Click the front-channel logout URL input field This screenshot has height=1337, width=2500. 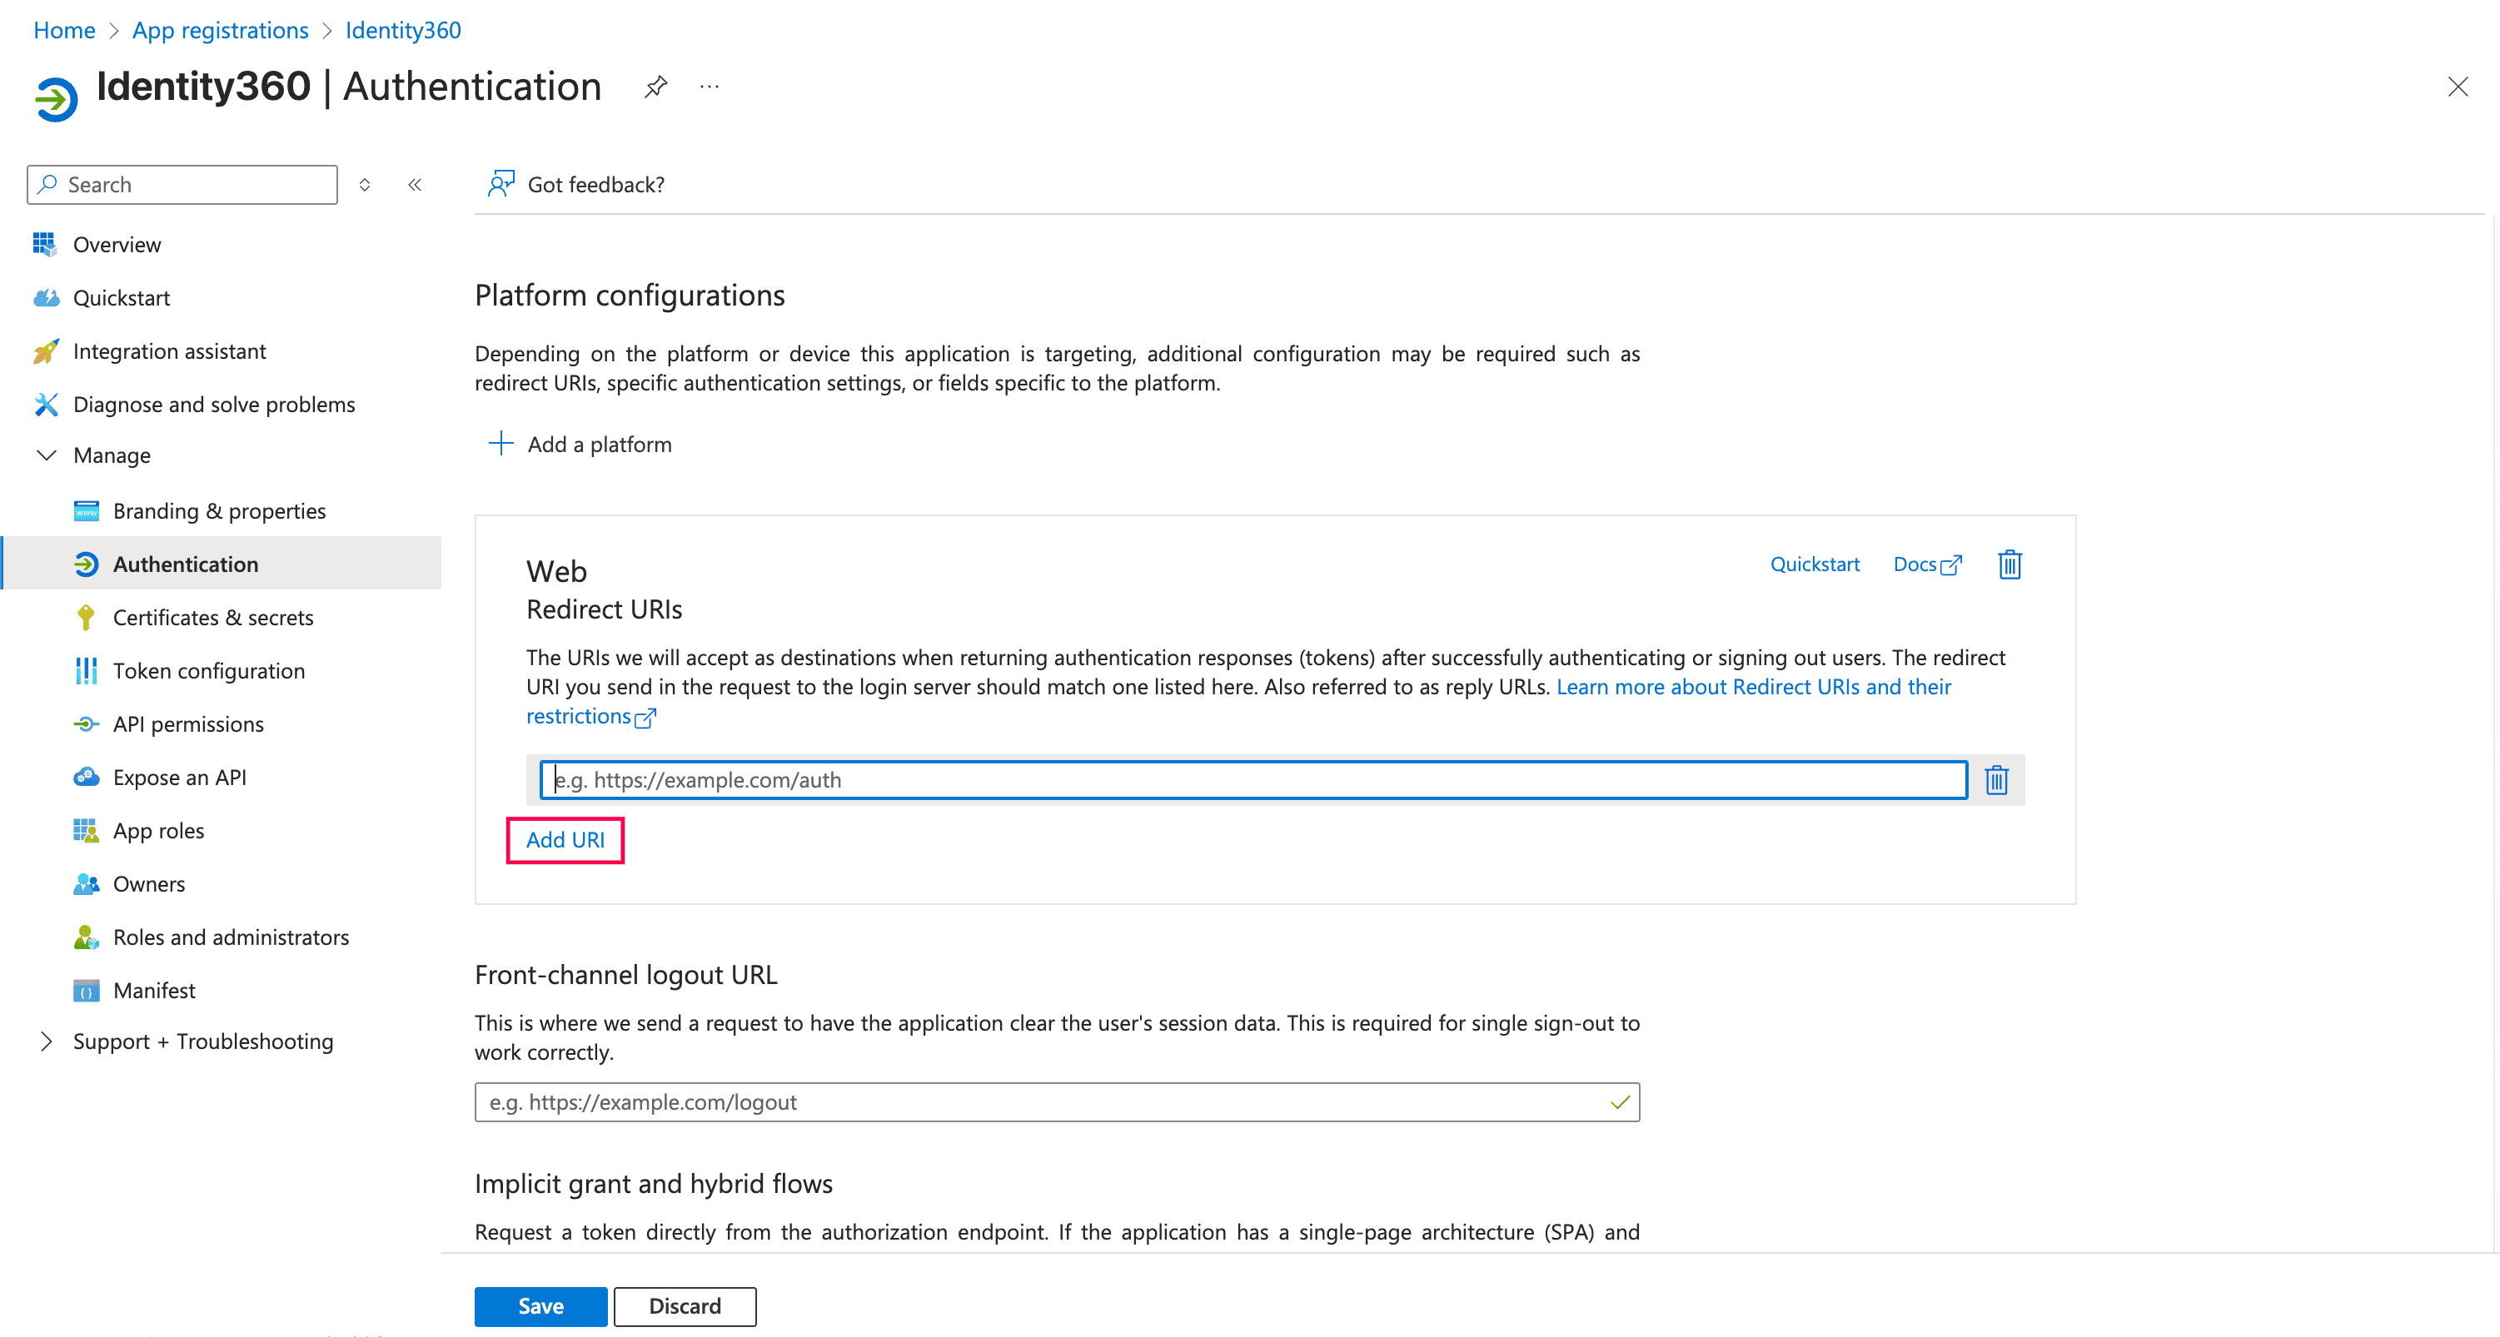click(x=1057, y=1101)
